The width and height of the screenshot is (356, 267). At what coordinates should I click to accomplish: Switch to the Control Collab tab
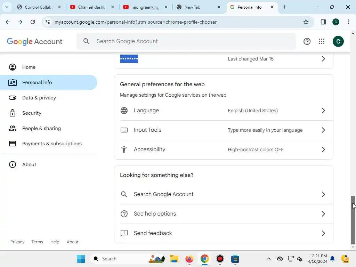(39, 7)
